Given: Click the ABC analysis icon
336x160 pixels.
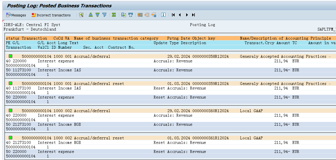Looking at the screenshot, I should (130, 15).
